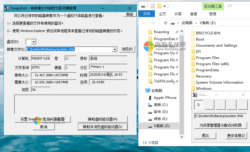This screenshot has width=250, height=152.
Task: Open Documents and Settings folder
Action: pyautogui.click(x=214, y=45)
